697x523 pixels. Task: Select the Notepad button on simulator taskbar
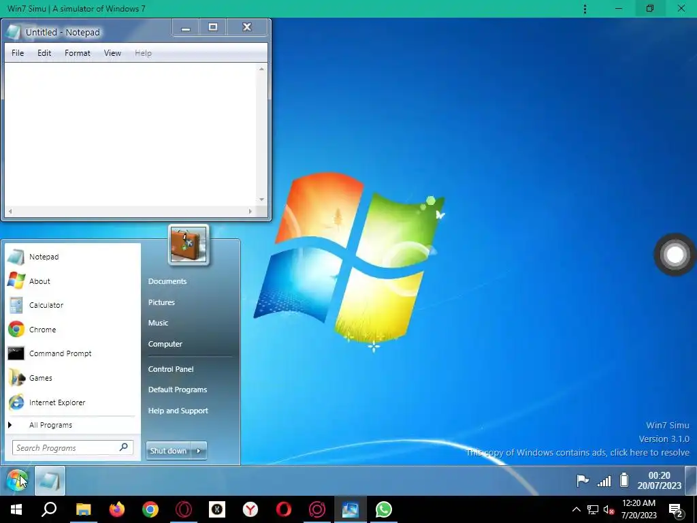tap(50, 480)
